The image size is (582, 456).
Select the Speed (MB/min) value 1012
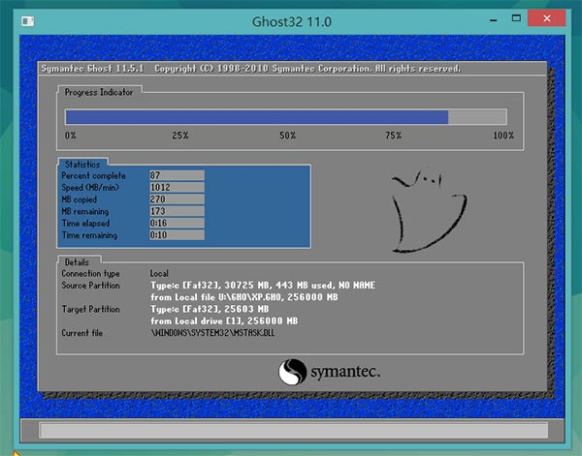177,188
